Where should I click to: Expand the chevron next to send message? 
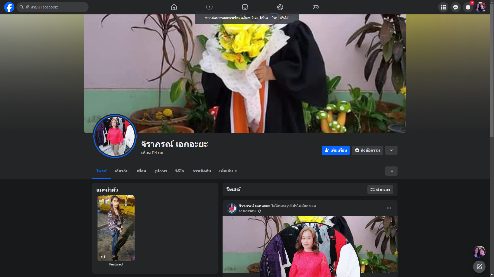pyautogui.click(x=391, y=150)
